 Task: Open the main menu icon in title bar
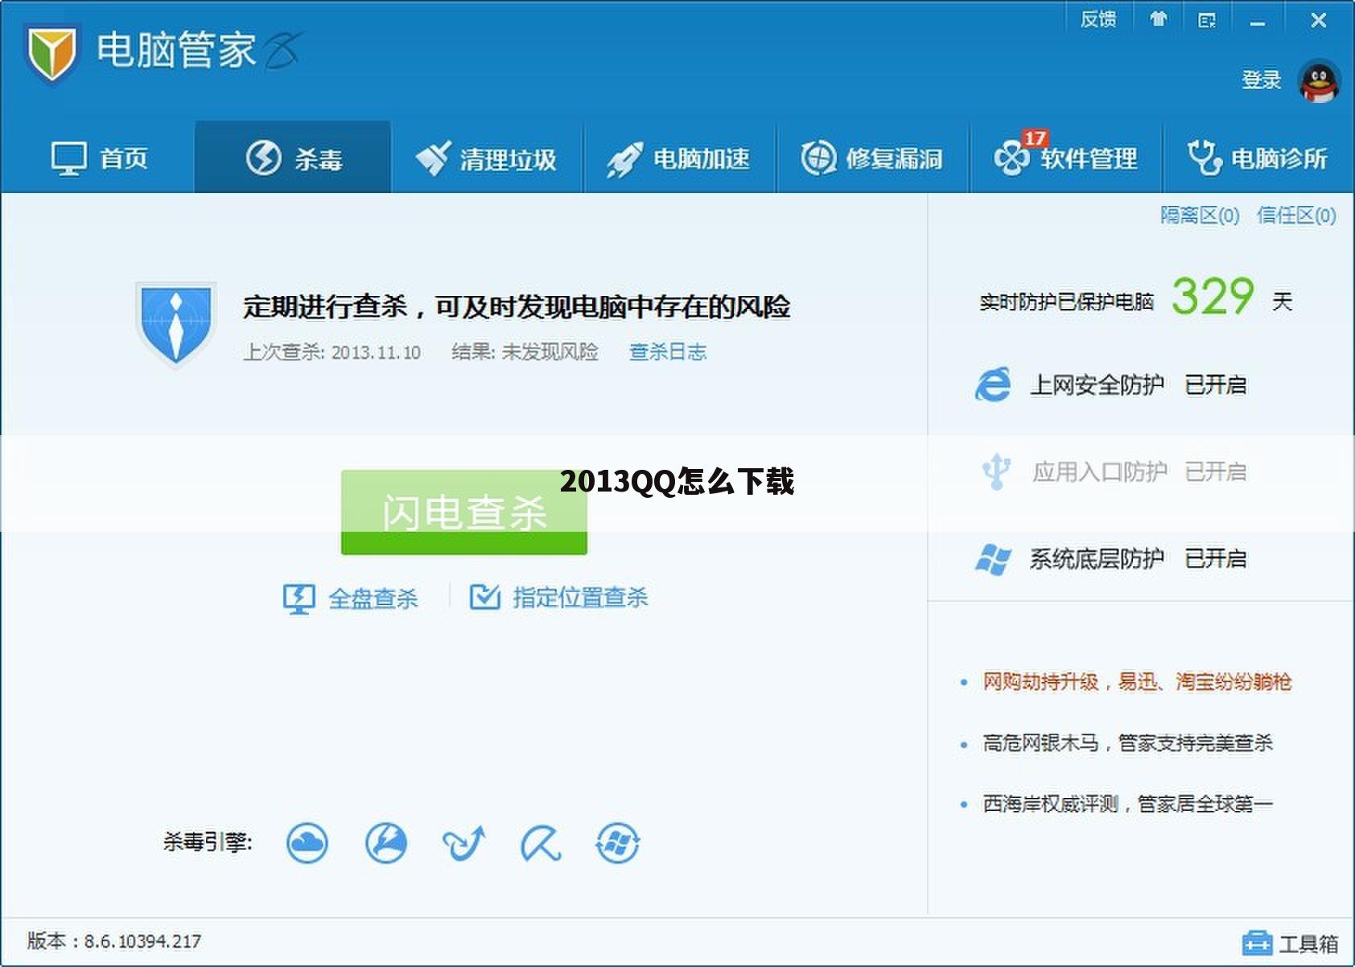click(1207, 20)
